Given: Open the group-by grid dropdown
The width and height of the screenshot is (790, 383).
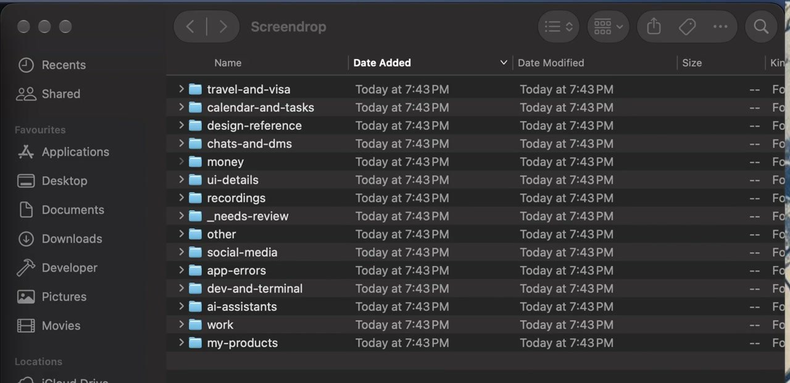Looking at the screenshot, I should pos(608,26).
